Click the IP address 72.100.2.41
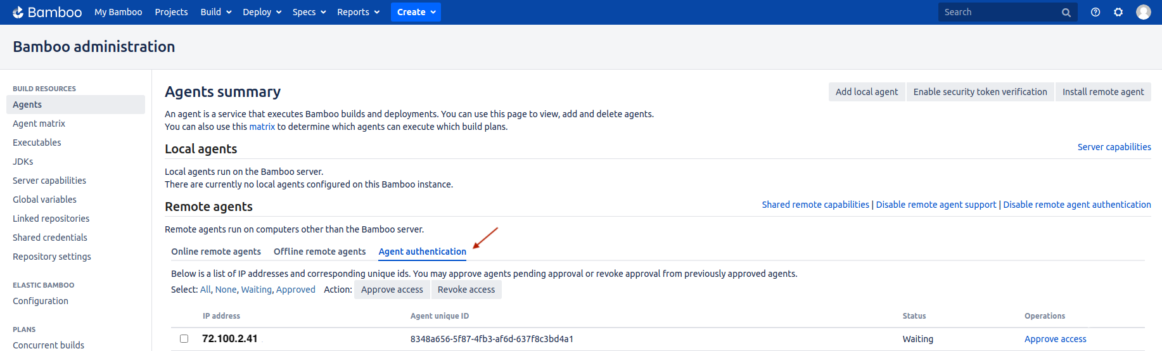 click(230, 338)
